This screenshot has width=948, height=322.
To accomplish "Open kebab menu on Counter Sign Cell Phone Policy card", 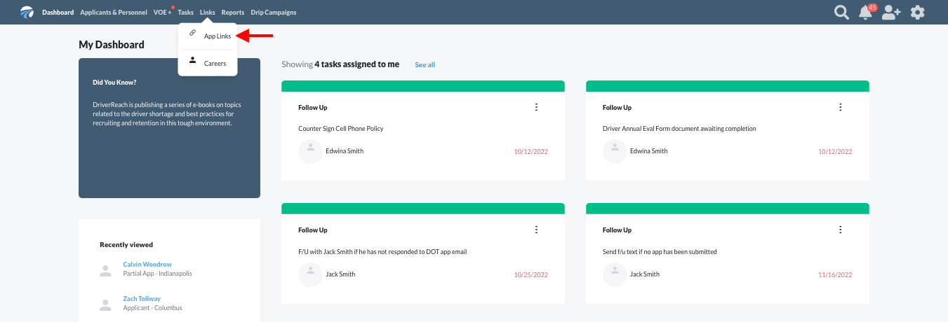I will coord(536,107).
